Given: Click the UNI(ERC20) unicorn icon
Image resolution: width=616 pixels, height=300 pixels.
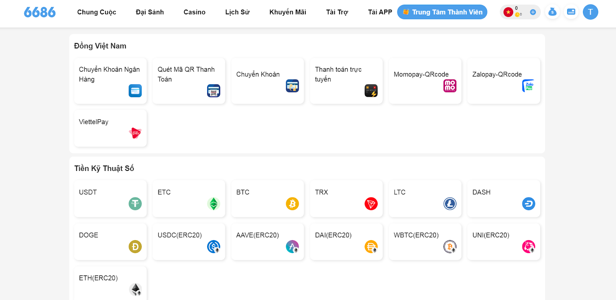Looking at the screenshot, I should [529, 247].
